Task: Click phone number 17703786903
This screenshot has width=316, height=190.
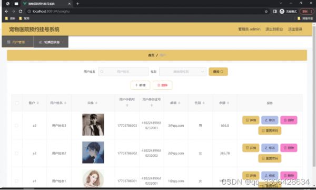Action: coord(127,126)
